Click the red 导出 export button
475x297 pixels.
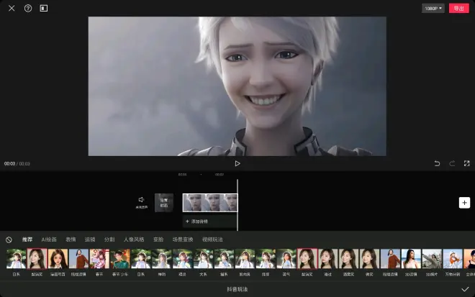[458, 9]
